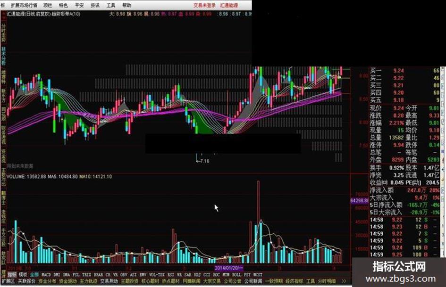Screen dimensions: 446x287
Task: Select the CCI indicator
Action: [x=207, y=275]
